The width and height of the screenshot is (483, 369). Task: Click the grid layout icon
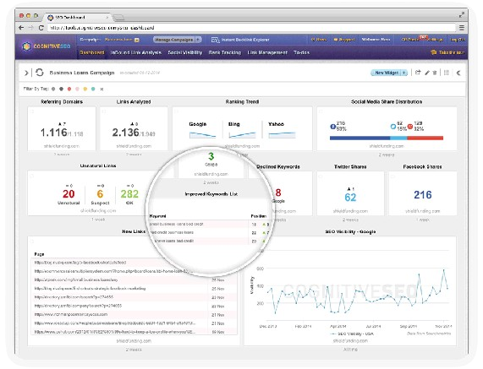tap(446, 73)
